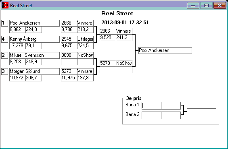Click the 9,786 result cell
The height and width of the screenshot is (149, 228).
(x=69, y=29)
